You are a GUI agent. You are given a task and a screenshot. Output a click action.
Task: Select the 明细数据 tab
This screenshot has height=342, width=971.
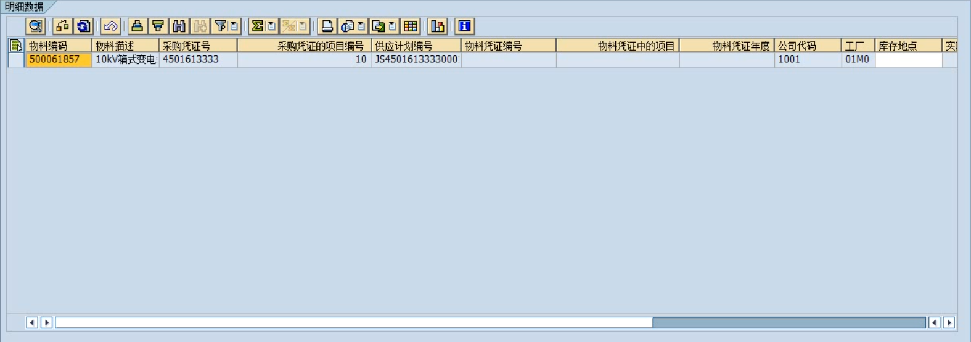coord(25,7)
